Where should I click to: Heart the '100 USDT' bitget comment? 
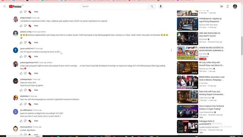(30, 121)
